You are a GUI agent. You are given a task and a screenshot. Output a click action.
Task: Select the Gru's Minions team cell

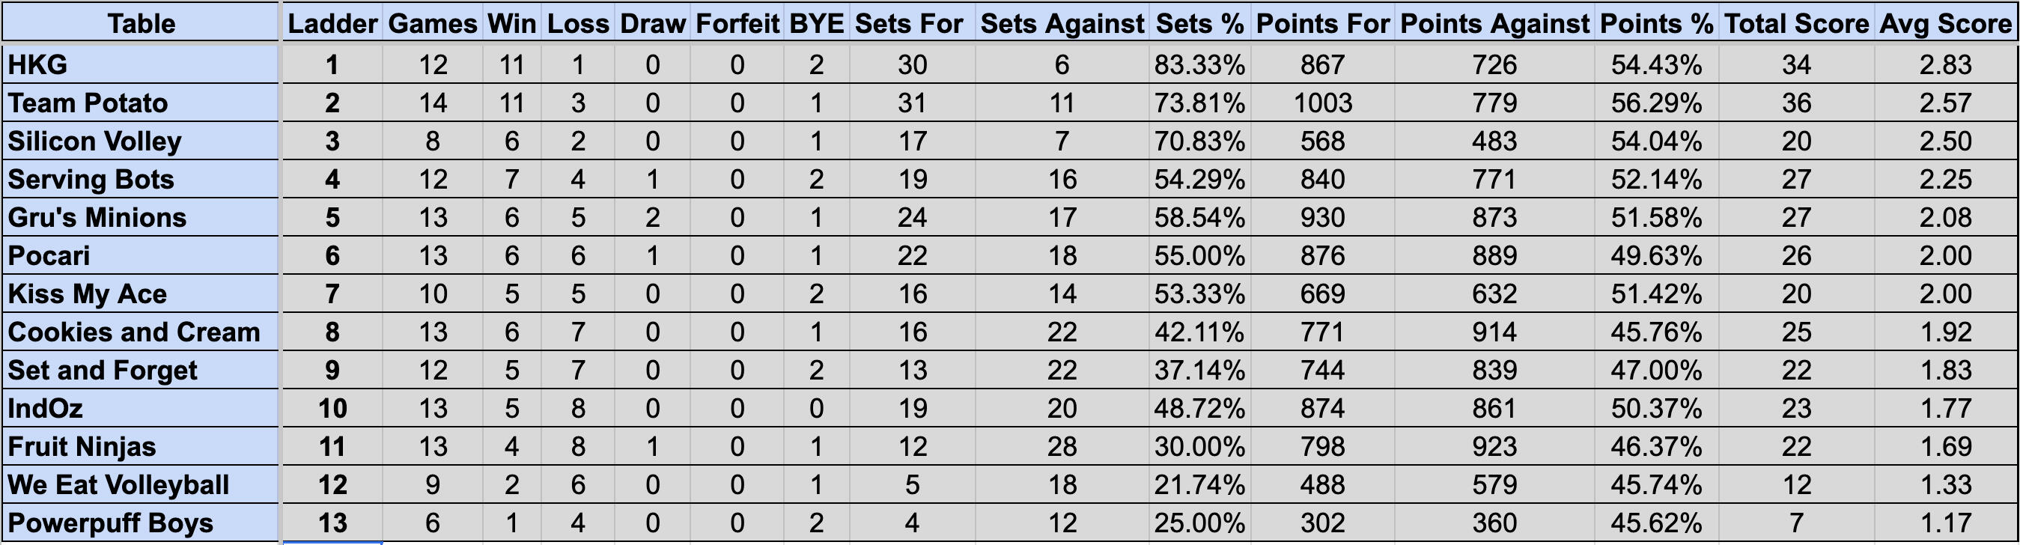pos(140,217)
